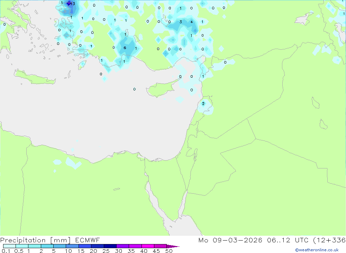Image resolution: width=346 pixels, height=253 pixels.
Task: Click the legend label '25'
Action: click(106, 251)
